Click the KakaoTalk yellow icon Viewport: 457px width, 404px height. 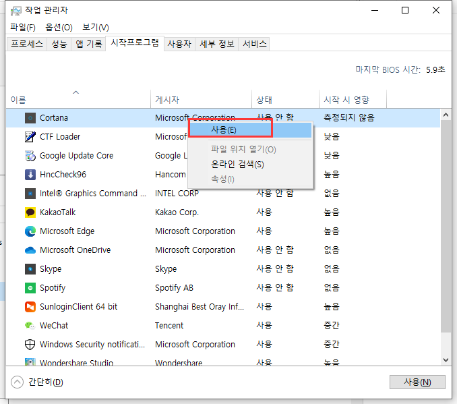click(x=30, y=212)
